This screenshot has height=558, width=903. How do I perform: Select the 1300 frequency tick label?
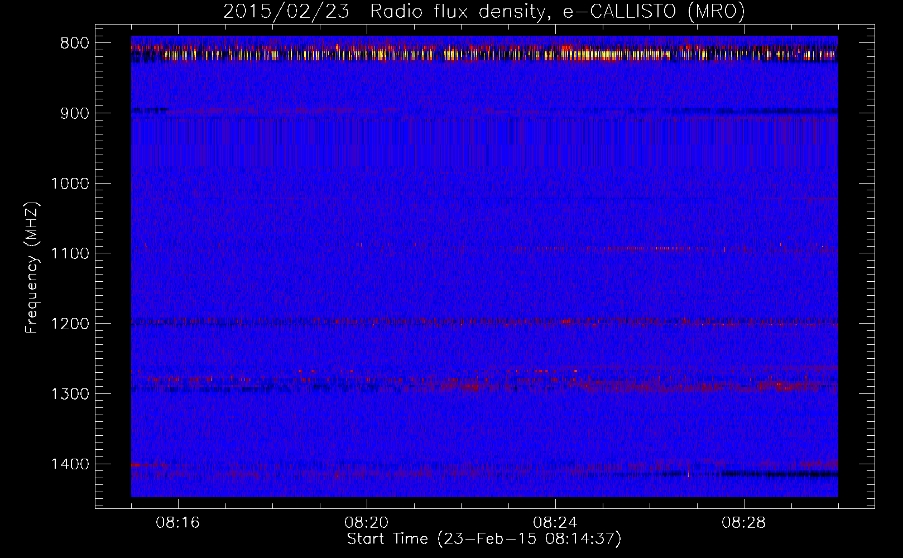coord(70,394)
